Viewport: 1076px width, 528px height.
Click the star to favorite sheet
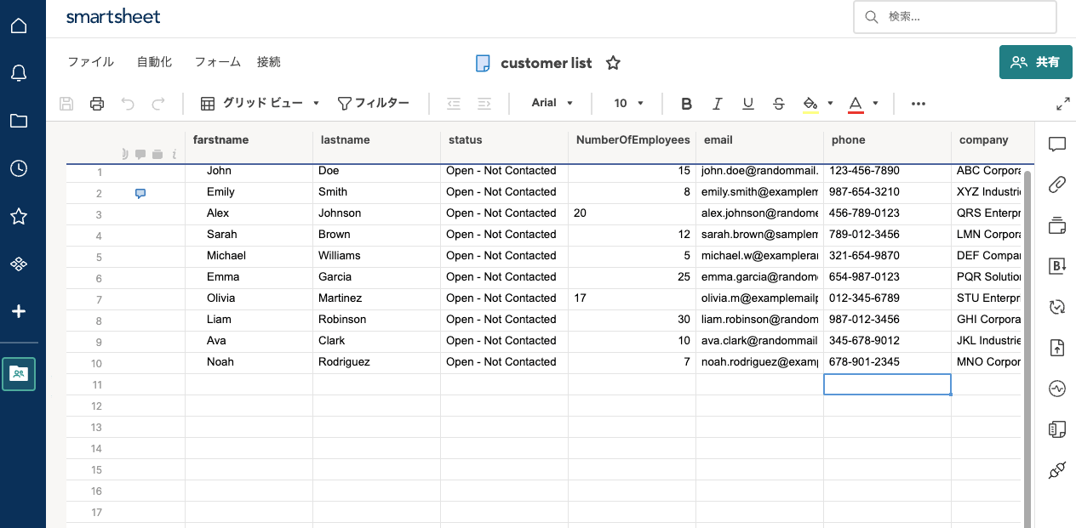613,63
